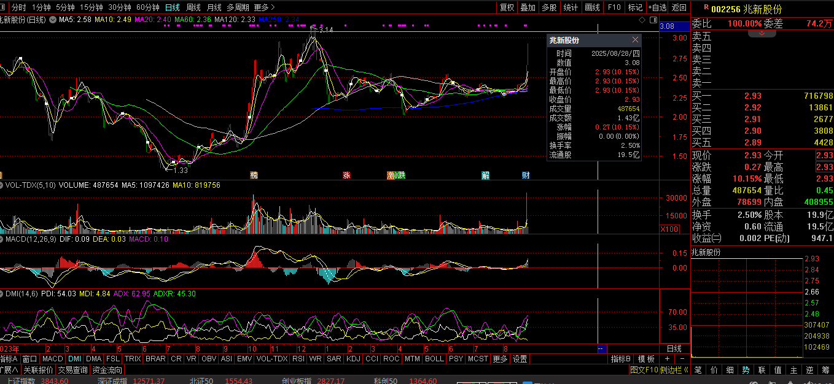Toggle 叠加 overlay mode
Image resolution: width=834 pixels, height=384 pixels.
click(x=528, y=7)
